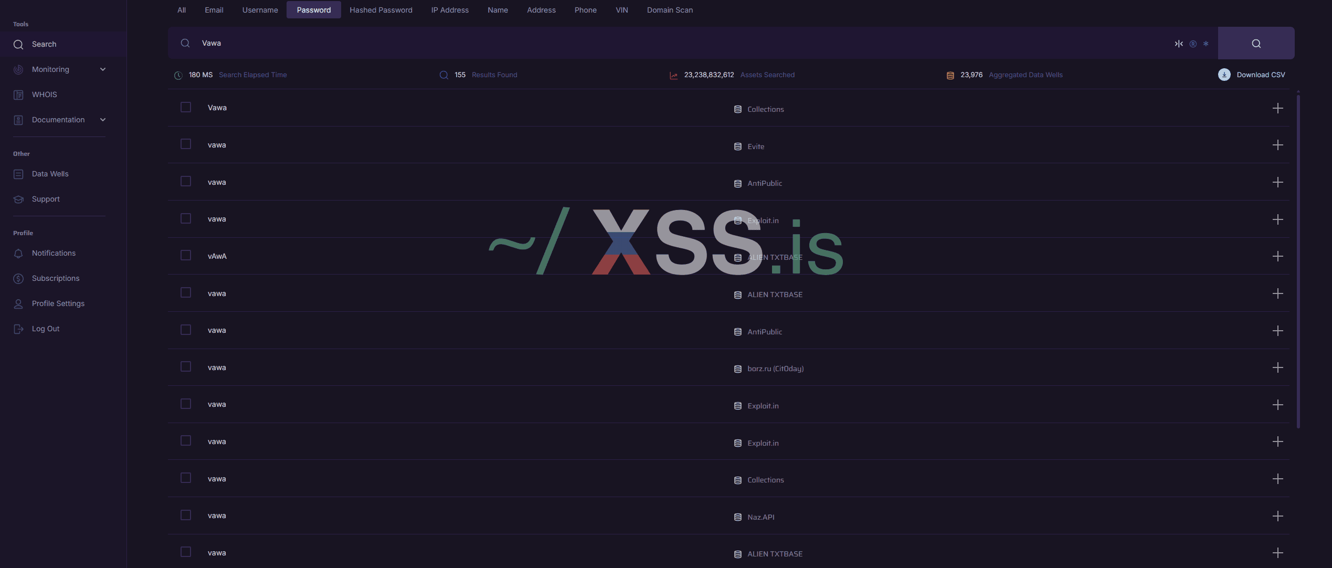
Task: Check the box for the Vawa Collections row
Action: coord(186,107)
